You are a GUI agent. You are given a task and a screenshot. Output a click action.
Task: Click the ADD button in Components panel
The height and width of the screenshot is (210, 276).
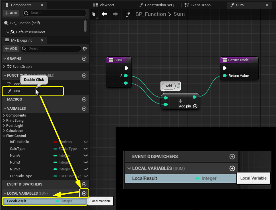point(11,13)
